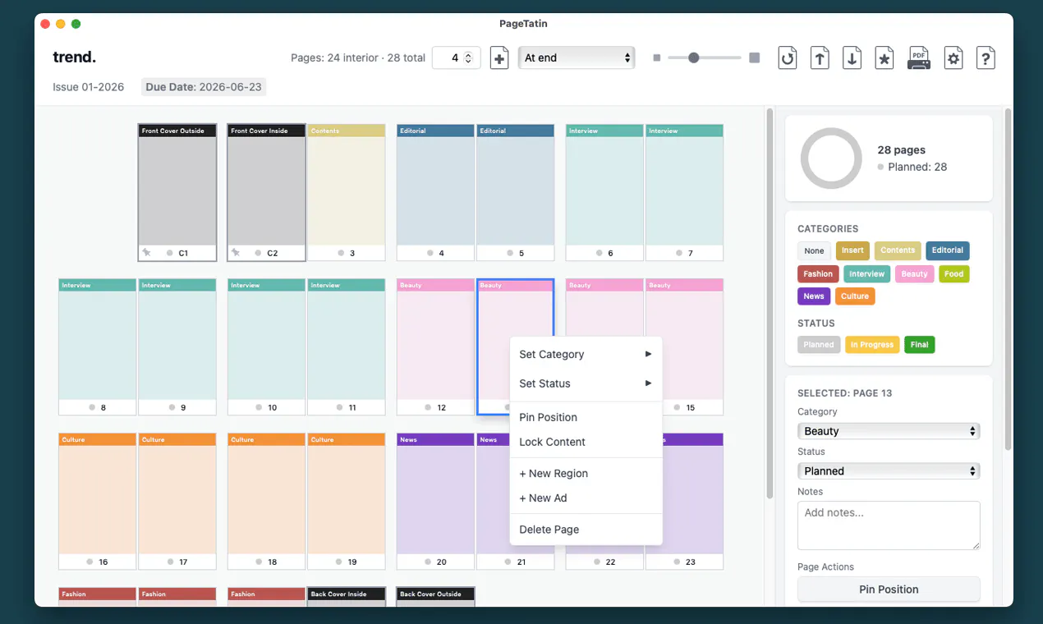The image size is (1043, 624).
Task: Open the At end position dropdown
Action: tap(577, 57)
